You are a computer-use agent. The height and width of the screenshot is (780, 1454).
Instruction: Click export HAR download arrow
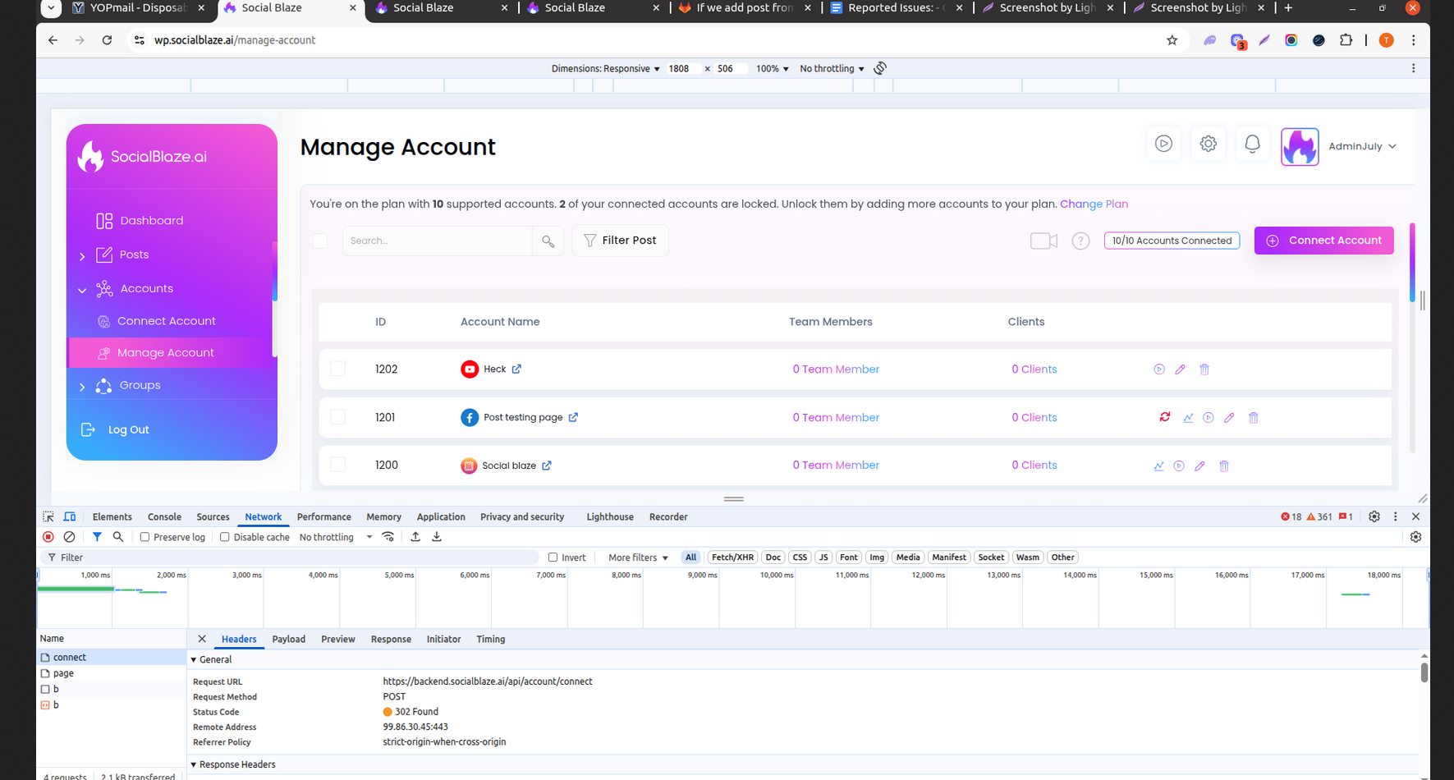coord(437,537)
